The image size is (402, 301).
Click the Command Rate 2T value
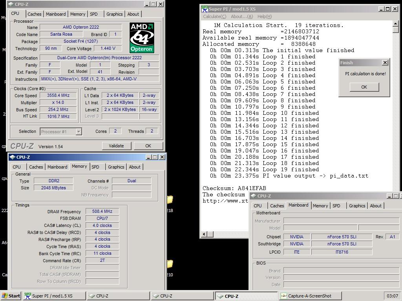tap(102, 260)
